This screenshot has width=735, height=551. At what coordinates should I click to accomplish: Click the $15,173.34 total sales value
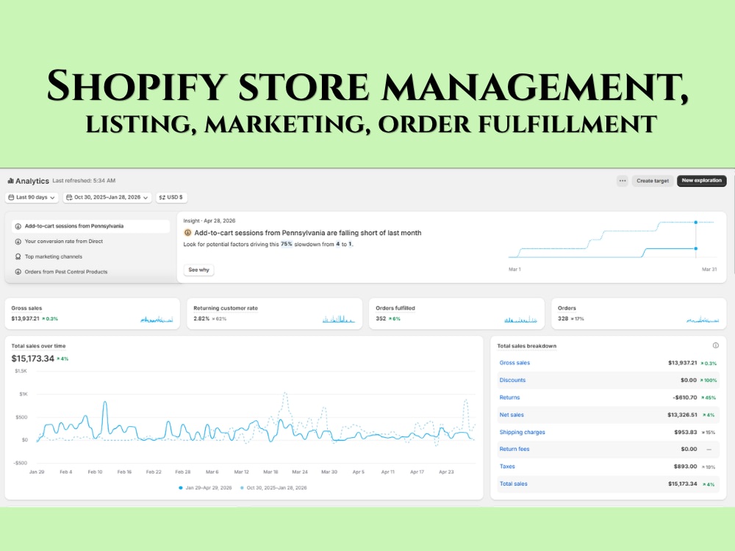click(33, 359)
